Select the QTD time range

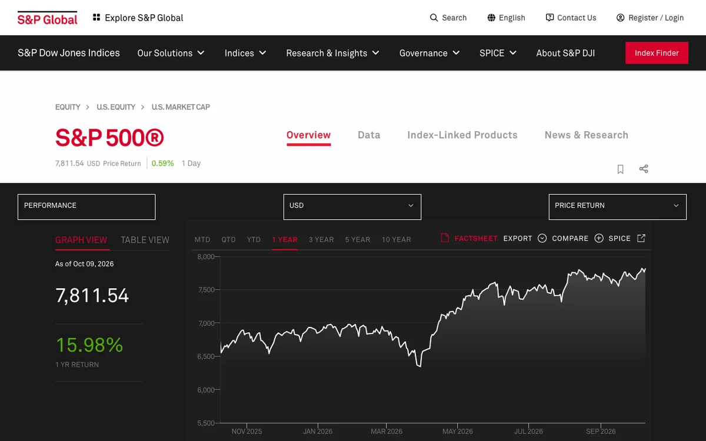[229, 239]
